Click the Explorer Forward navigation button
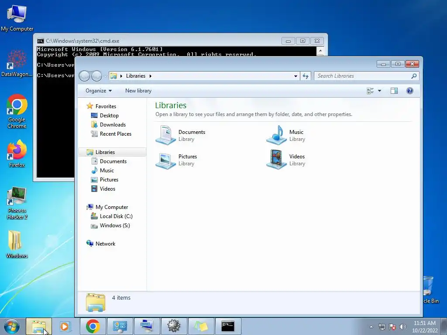This screenshot has width=447, height=335. [96, 76]
